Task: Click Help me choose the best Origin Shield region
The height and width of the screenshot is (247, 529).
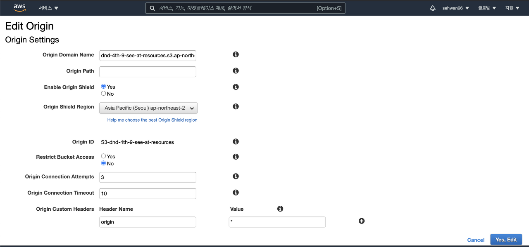Action: [x=152, y=120]
